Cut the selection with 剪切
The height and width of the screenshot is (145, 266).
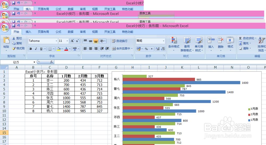click(x=17, y=38)
